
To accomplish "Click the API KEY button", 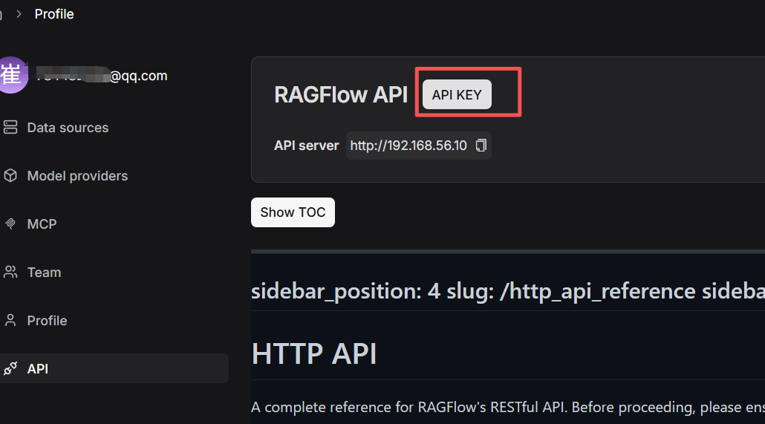I will pos(457,94).
